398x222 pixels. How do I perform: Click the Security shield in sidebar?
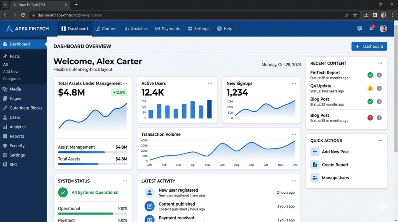(5, 146)
